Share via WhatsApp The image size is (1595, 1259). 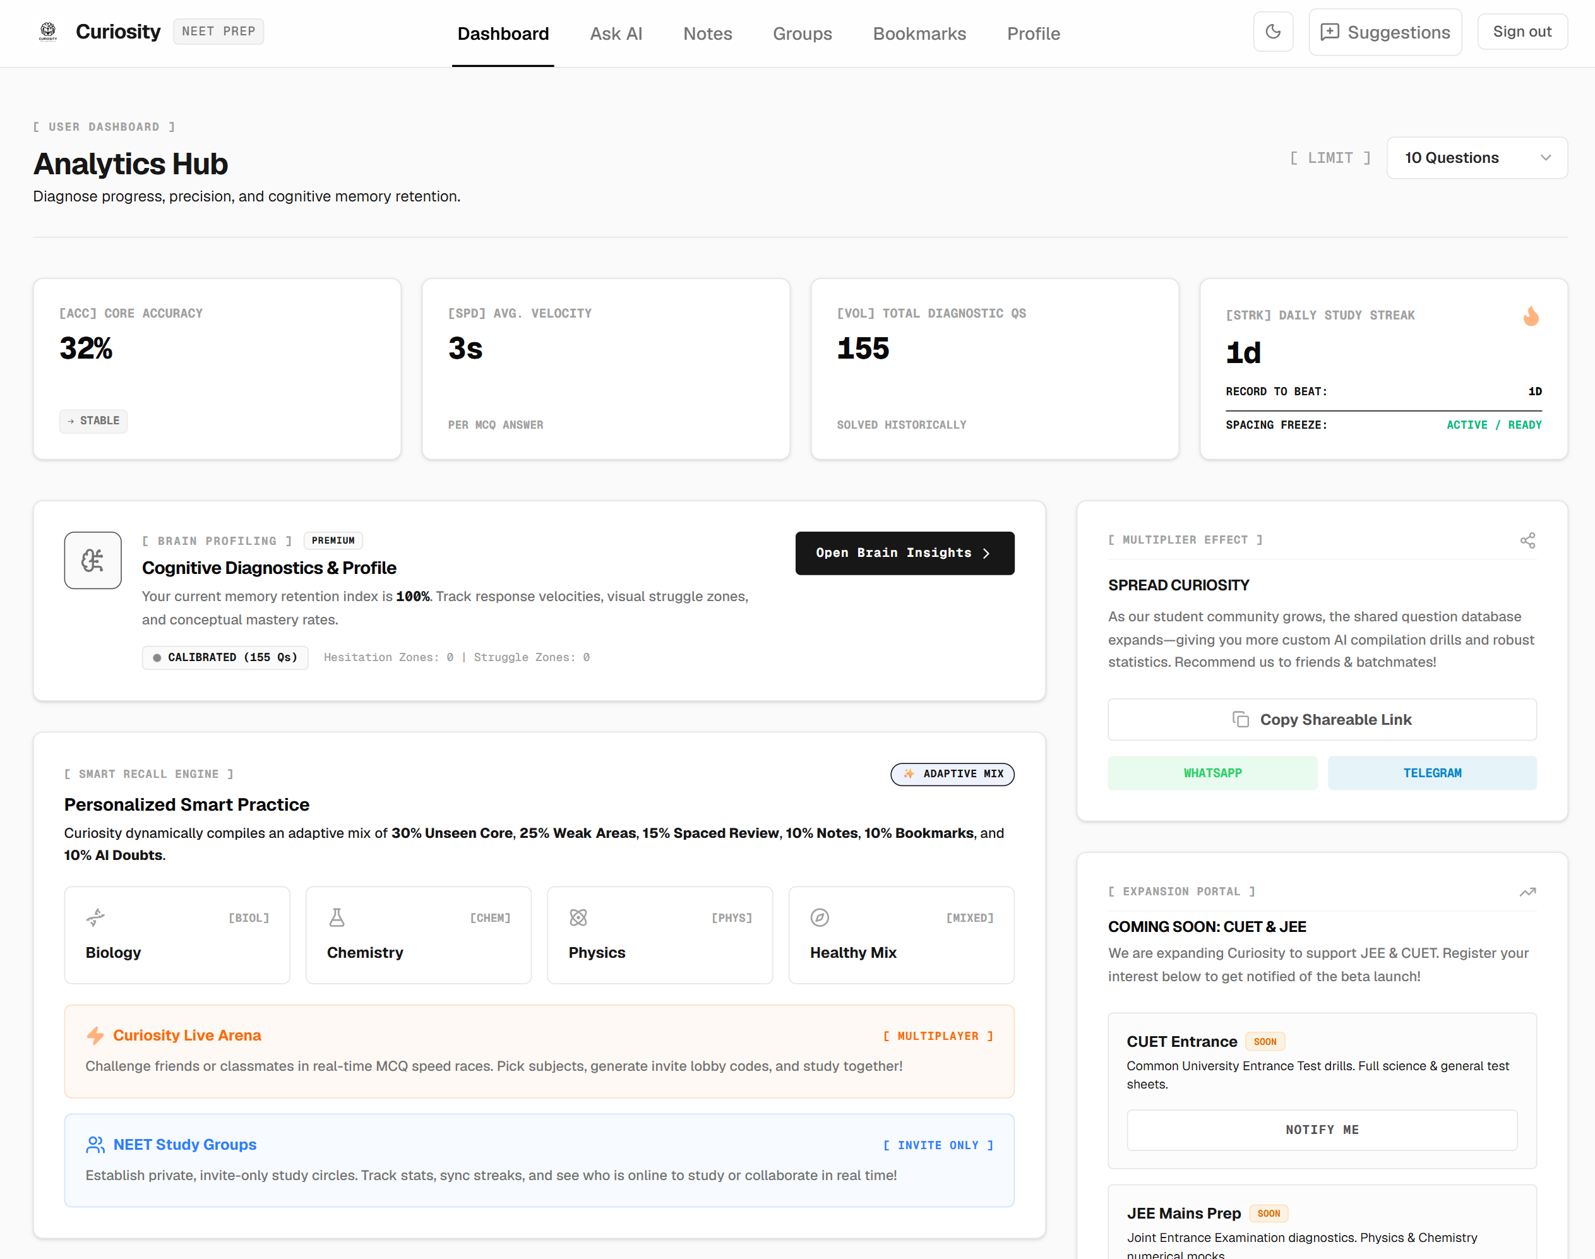(1212, 772)
